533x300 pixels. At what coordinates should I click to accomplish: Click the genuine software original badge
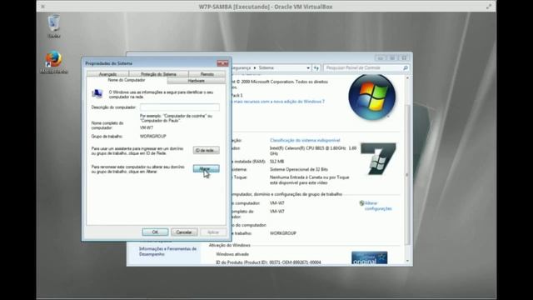click(369, 257)
